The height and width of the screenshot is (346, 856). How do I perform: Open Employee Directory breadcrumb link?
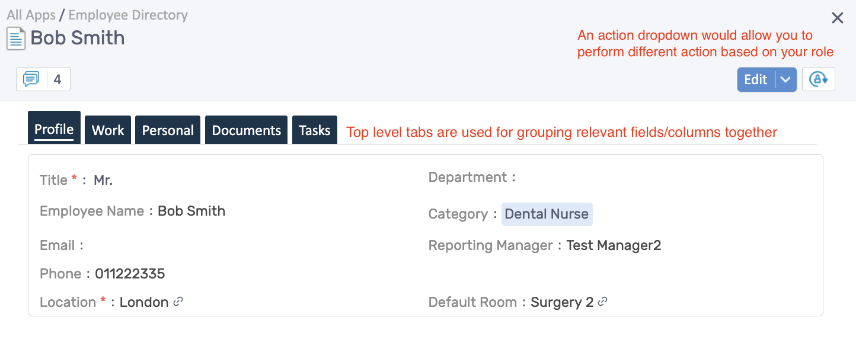pyautogui.click(x=128, y=15)
